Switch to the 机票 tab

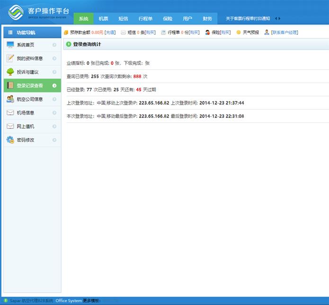click(103, 18)
